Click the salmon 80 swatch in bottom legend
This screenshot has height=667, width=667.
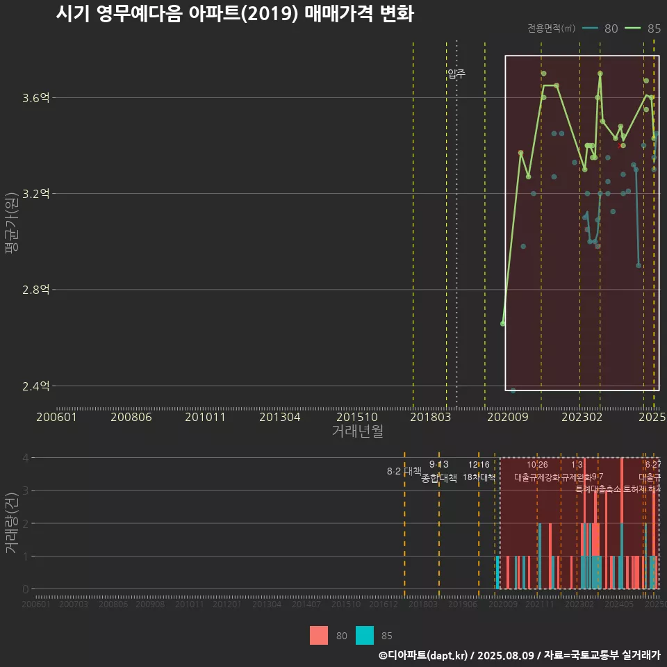[x=319, y=635]
